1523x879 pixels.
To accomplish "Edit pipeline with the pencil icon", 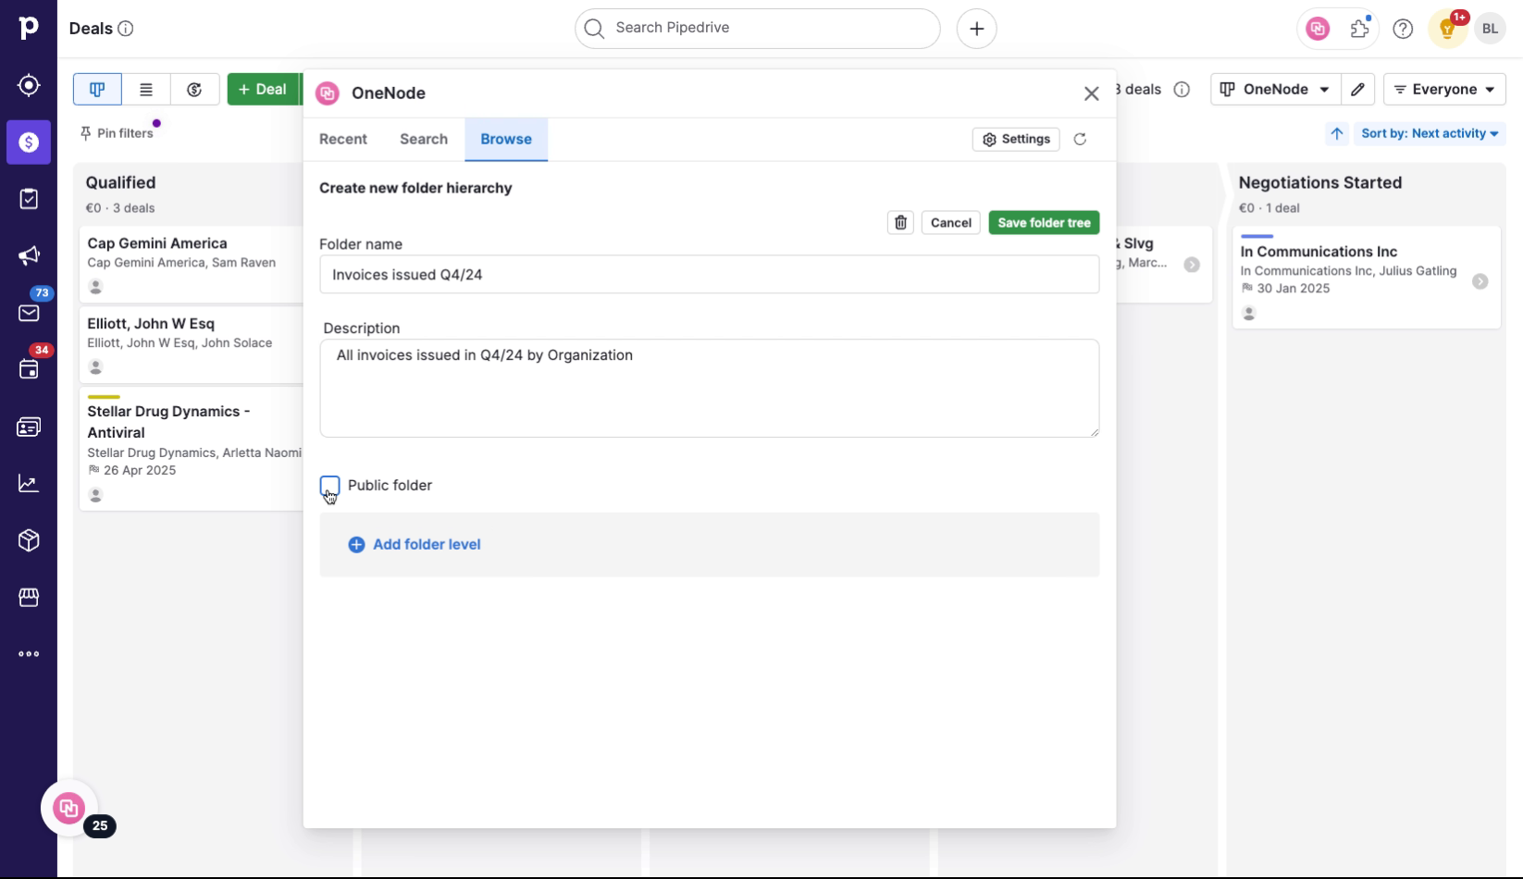I will point(1357,90).
